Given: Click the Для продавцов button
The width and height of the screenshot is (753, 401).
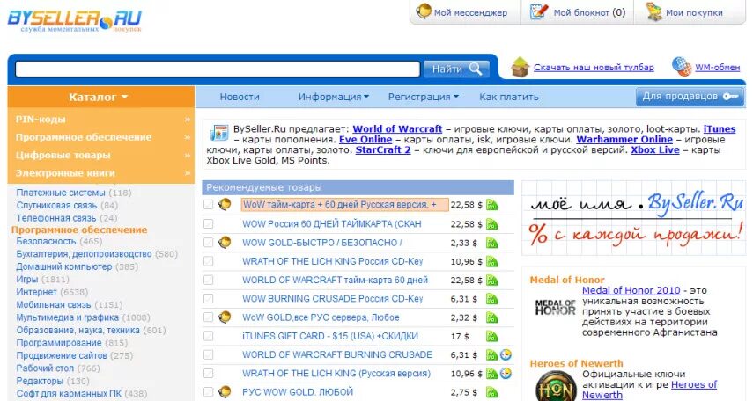Looking at the screenshot, I should click(x=690, y=97).
